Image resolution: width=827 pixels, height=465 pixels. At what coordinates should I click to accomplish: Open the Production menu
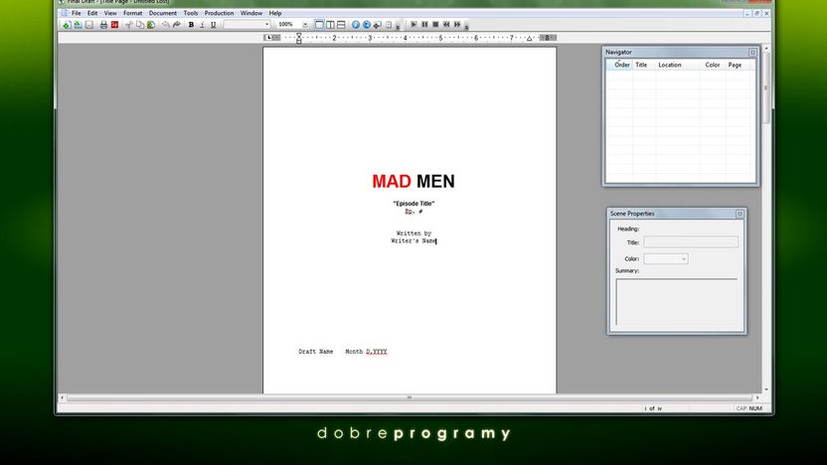click(219, 13)
